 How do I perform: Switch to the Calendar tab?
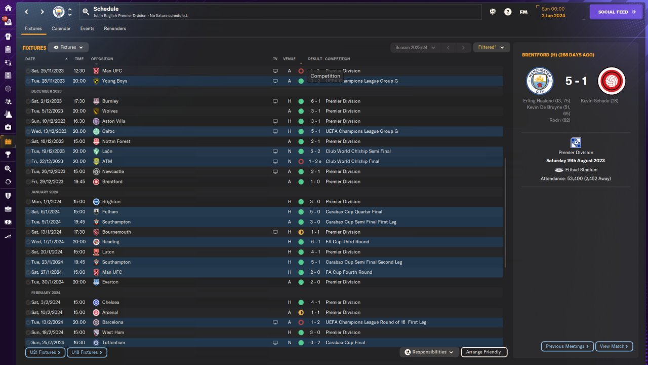(x=61, y=28)
